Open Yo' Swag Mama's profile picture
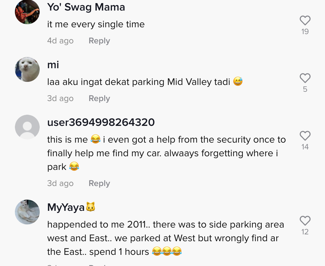This screenshot has width=325, height=266. click(27, 12)
